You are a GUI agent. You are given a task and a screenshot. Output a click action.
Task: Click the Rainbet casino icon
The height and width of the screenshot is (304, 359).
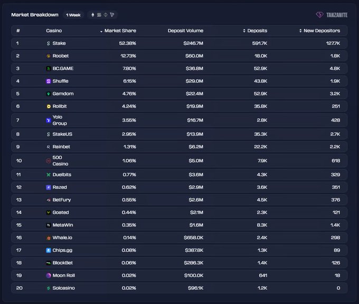click(49, 147)
